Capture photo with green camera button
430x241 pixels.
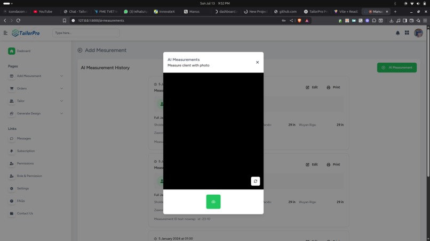click(213, 202)
